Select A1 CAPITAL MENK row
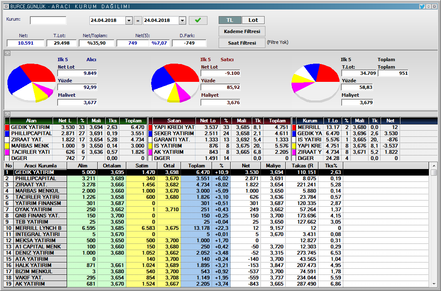This screenshot has height=291, width=441. 216,247
